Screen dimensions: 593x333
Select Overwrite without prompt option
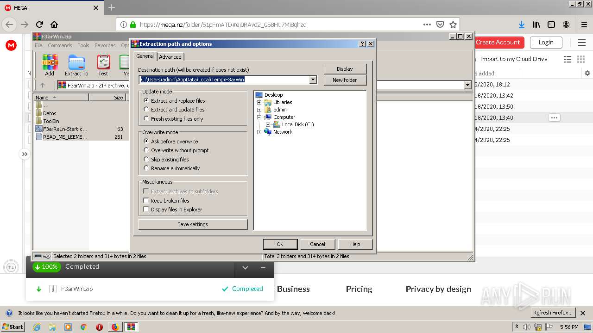point(176,150)
